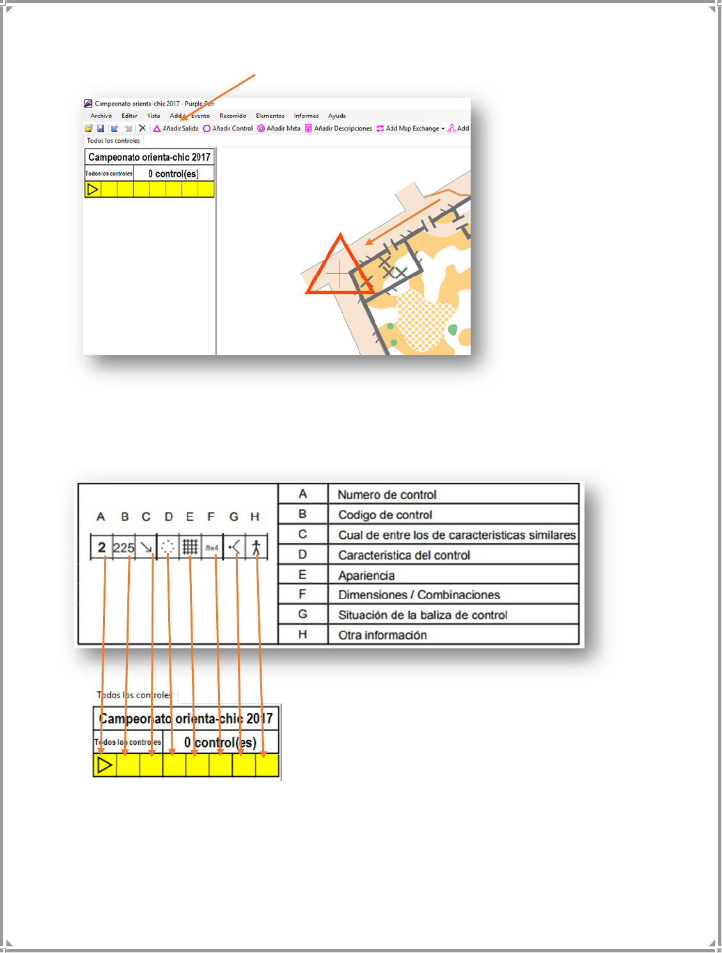Click 'Apariencia' row text in table
Viewport: 722px width, 953px height.
pos(366,575)
